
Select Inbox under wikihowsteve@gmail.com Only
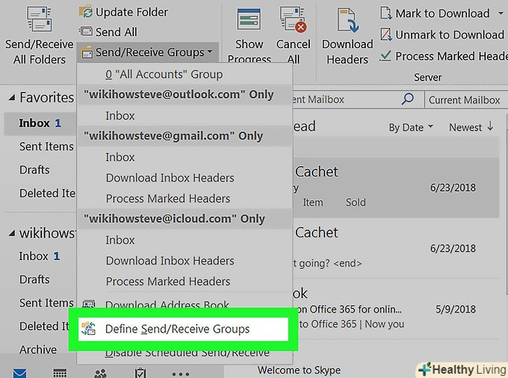point(185,157)
